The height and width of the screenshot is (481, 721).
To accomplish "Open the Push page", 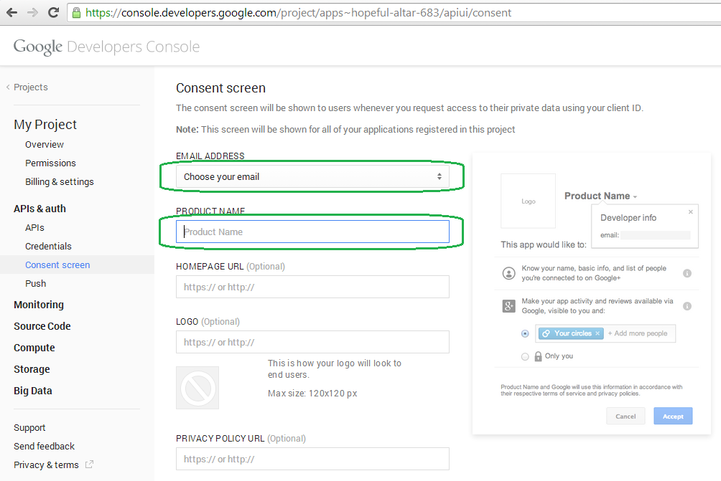I will pyautogui.click(x=36, y=284).
